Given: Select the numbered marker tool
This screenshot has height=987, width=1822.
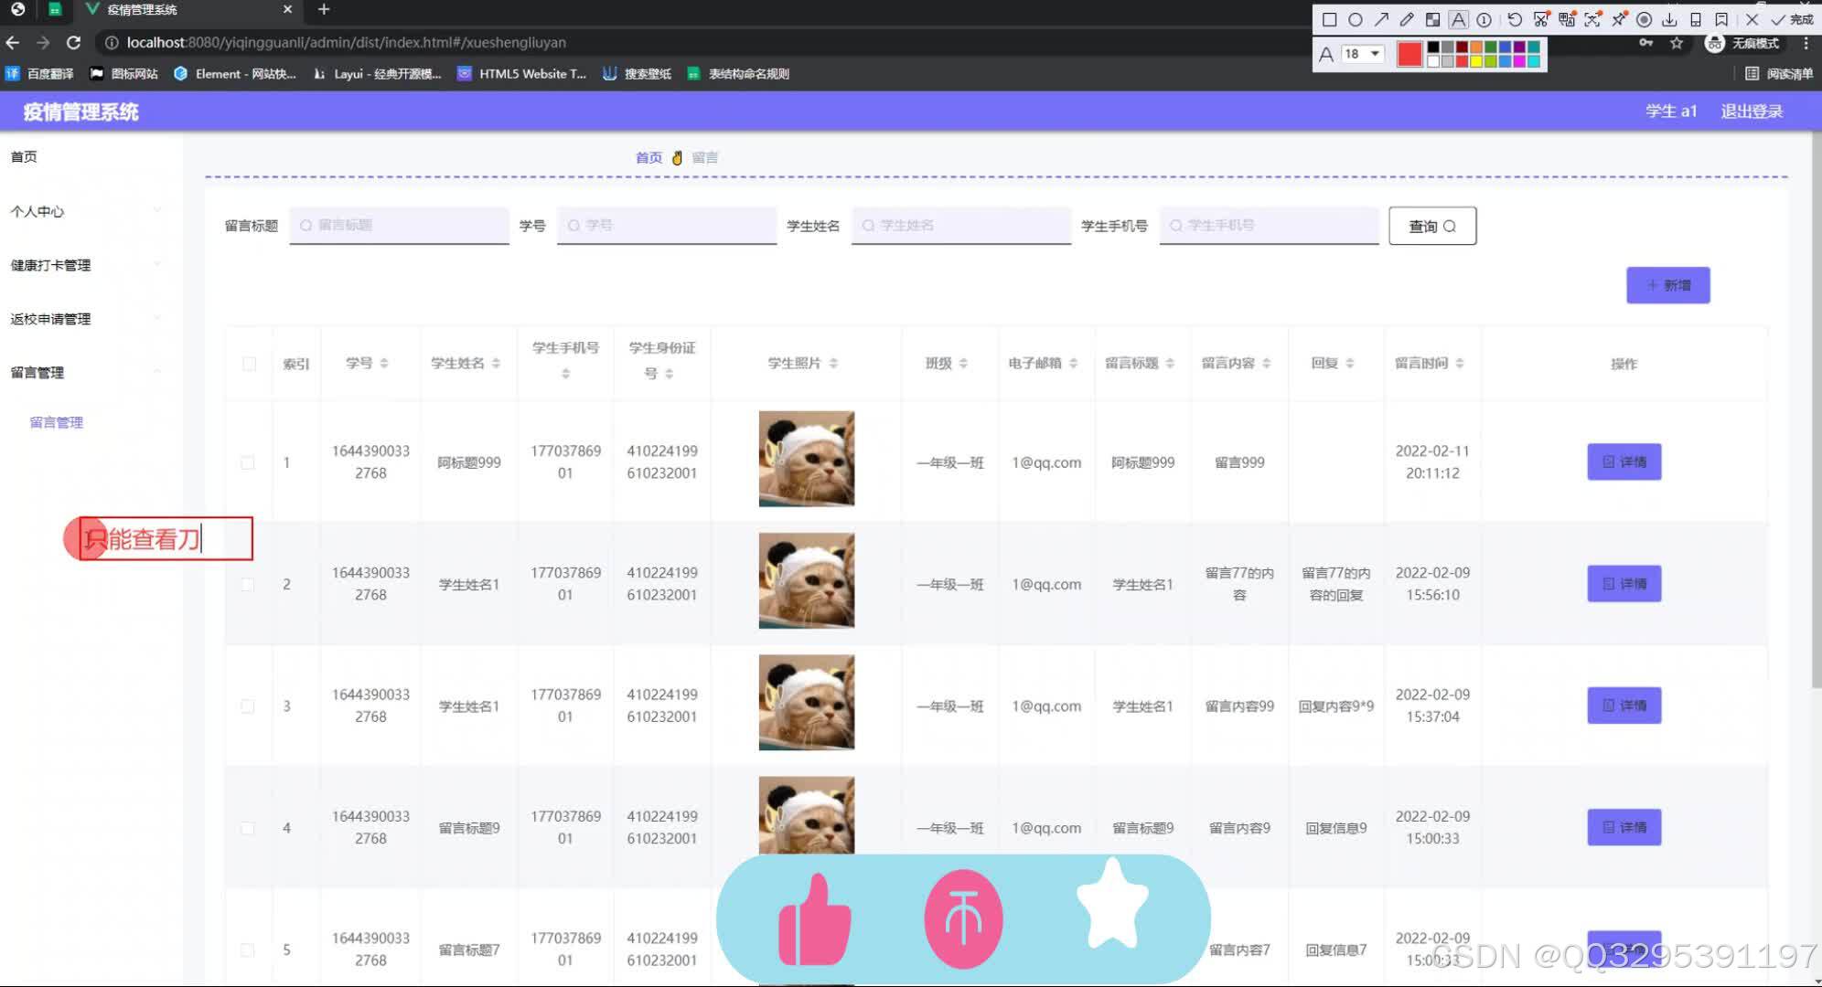Looking at the screenshot, I should click(x=1484, y=19).
